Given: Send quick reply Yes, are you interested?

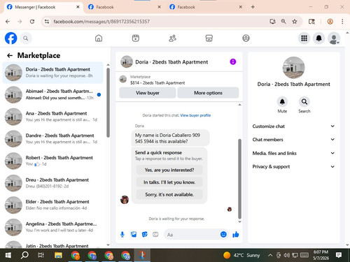Looking at the screenshot, I should pyautogui.click(x=169, y=170).
